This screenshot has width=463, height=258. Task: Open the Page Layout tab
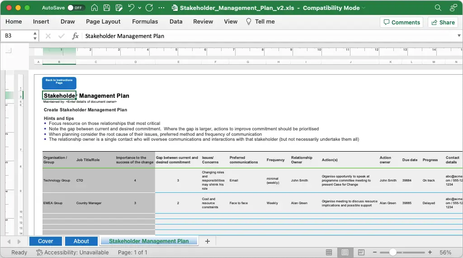103,22
